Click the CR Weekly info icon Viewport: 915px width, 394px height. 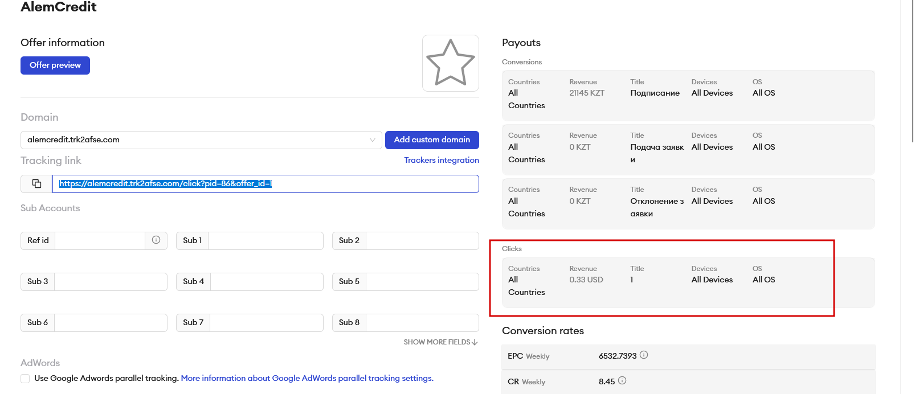click(622, 380)
